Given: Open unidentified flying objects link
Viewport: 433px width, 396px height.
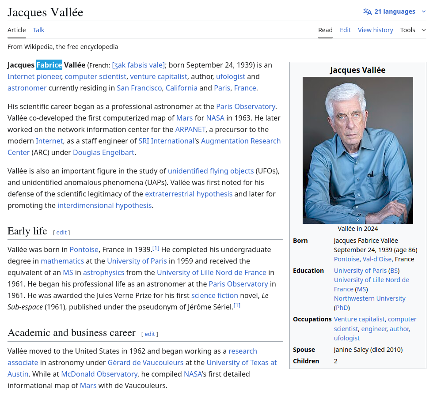Looking at the screenshot, I should [211, 171].
